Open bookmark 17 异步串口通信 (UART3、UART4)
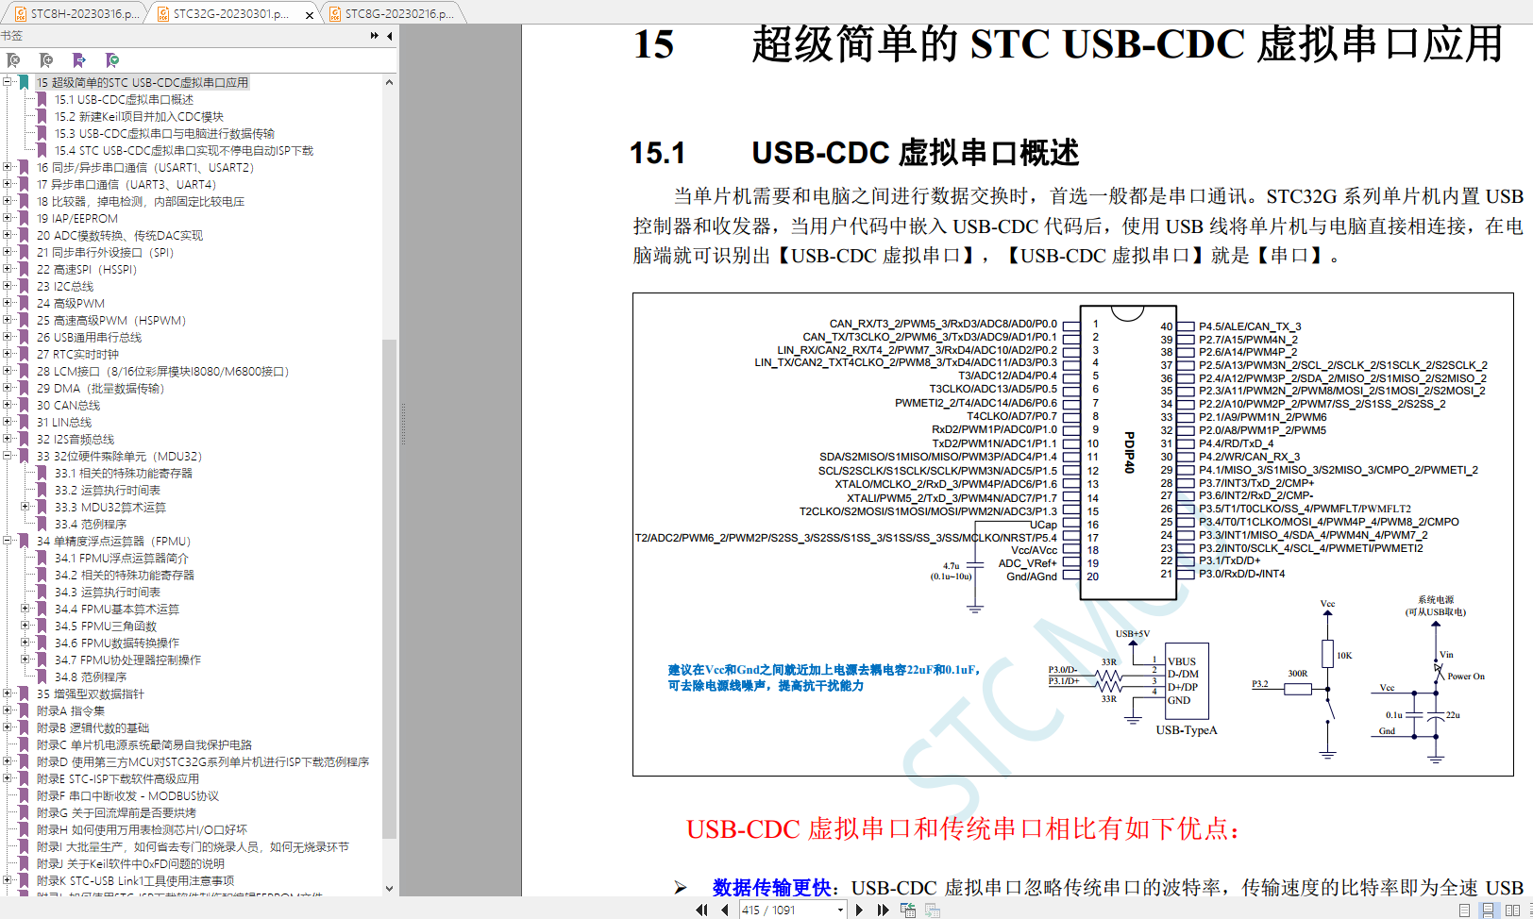1533x919 pixels. click(126, 185)
